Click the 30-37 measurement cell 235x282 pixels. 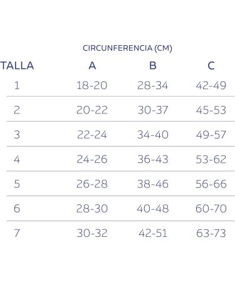(153, 110)
